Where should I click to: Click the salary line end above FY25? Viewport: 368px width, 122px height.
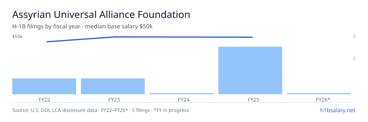pyautogui.click(x=252, y=37)
